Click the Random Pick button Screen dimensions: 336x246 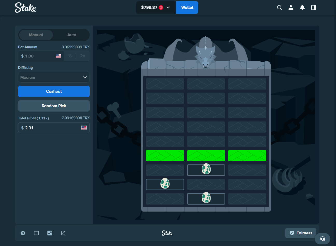(x=54, y=106)
